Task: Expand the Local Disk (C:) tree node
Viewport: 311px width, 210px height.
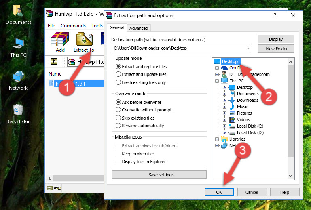Action: pos(224,126)
